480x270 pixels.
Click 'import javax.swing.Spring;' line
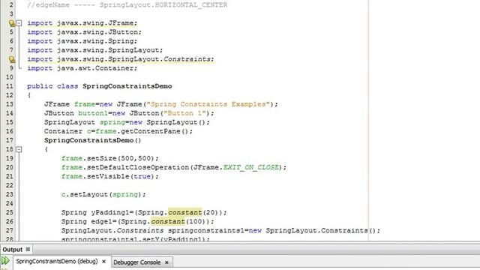tap(82, 41)
